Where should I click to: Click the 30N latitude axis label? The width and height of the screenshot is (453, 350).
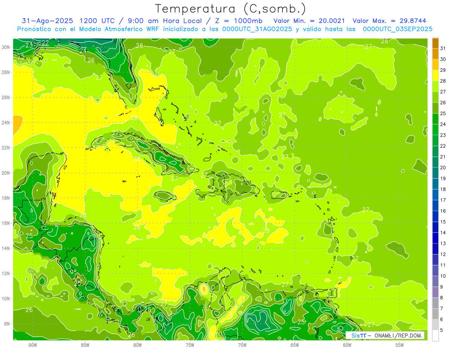[x=6, y=47]
